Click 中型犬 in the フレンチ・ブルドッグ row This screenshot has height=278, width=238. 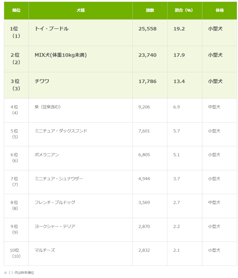point(214,203)
